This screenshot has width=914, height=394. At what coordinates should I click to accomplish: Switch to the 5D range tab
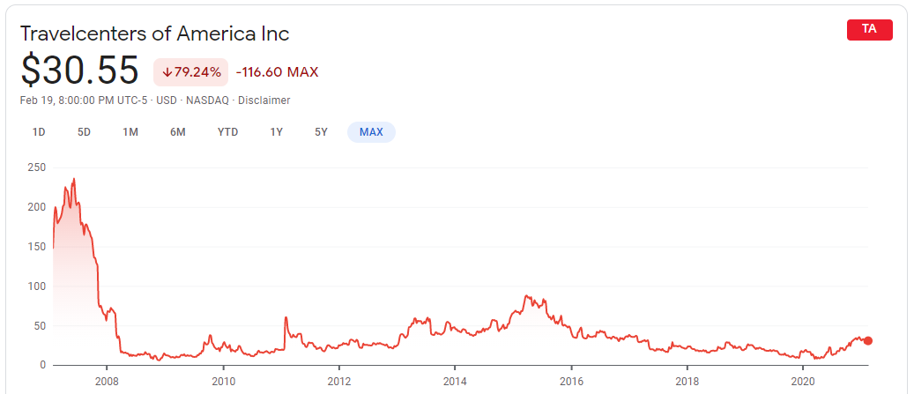(84, 132)
